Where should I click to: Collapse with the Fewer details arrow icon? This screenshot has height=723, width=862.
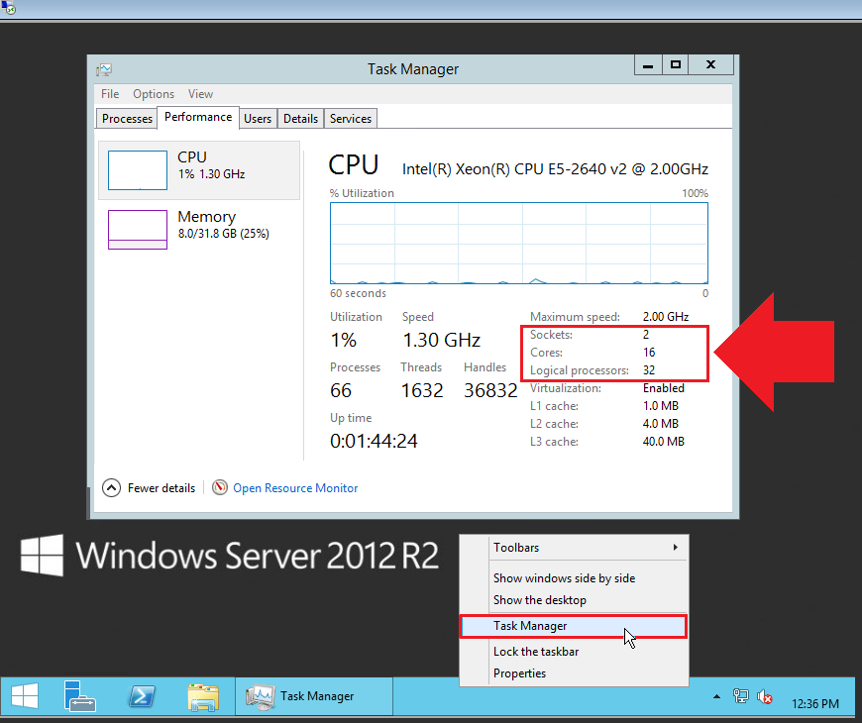[x=111, y=488]
